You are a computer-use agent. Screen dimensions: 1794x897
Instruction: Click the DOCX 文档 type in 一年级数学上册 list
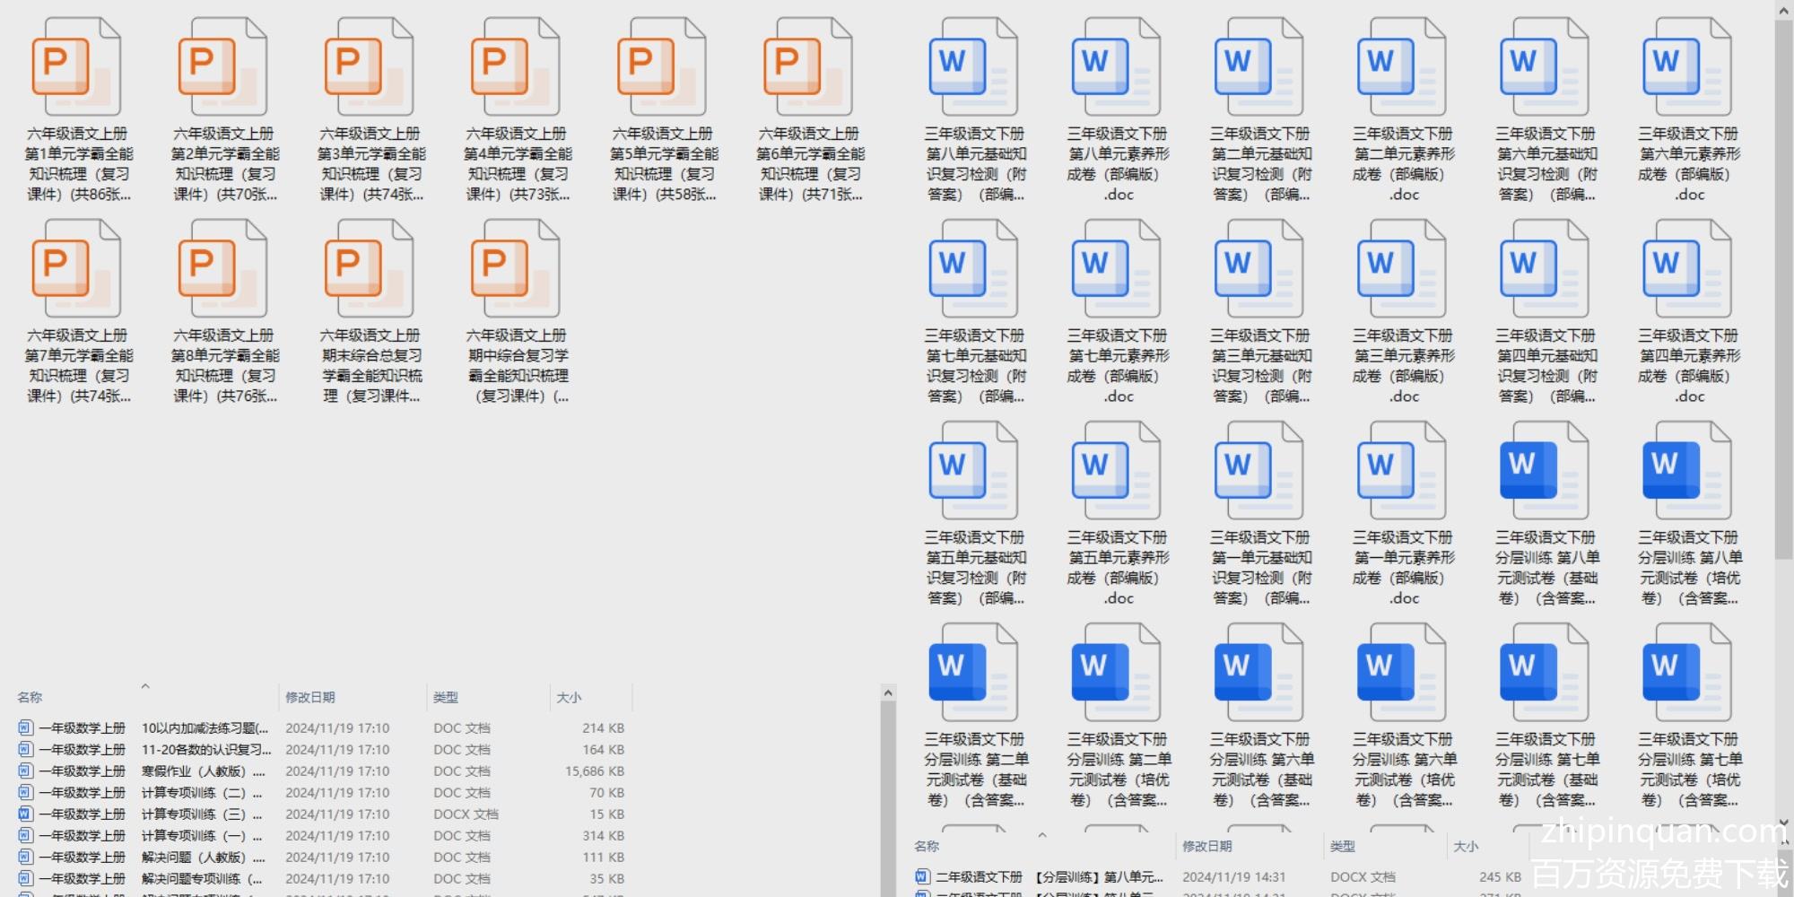pos(466,814)
